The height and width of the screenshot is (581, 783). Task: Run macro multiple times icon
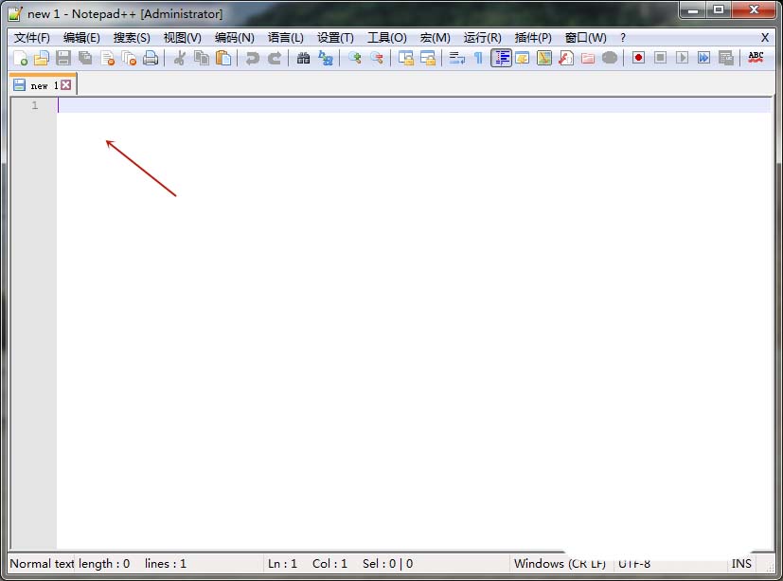(703, 58)
